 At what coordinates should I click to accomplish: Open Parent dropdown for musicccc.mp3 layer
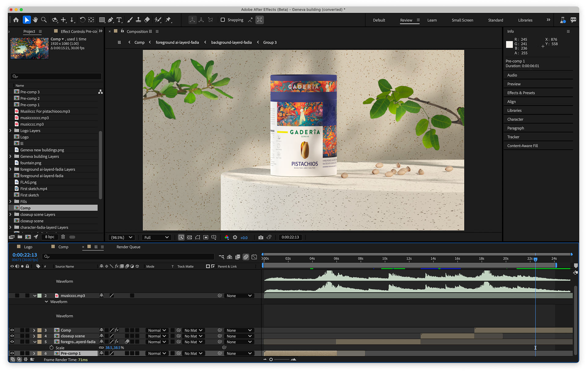239,296
